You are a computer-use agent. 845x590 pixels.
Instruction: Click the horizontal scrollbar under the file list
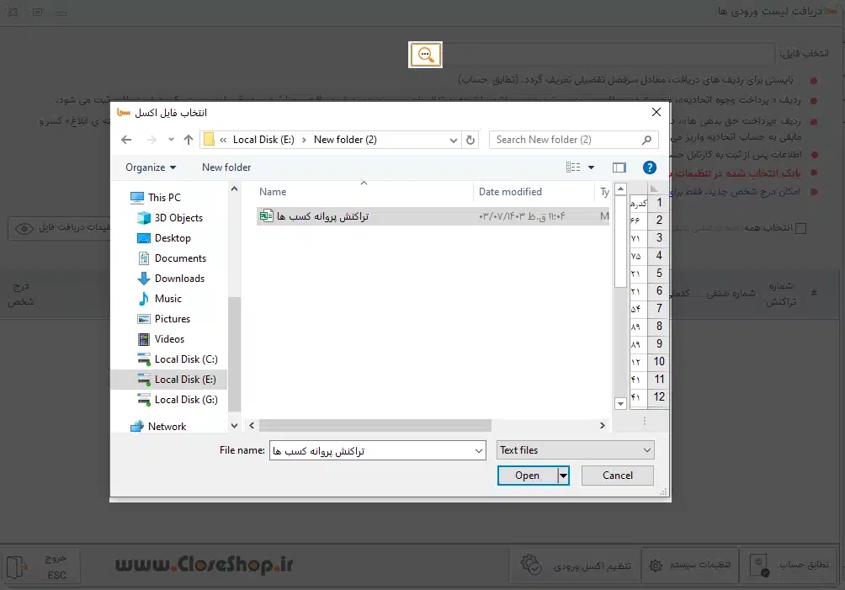375,426
